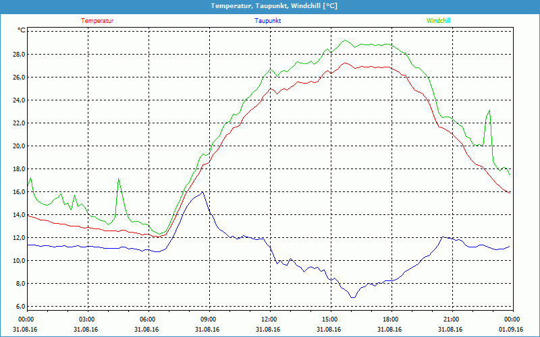Select the 21:00 time axis marker

[x=451, y=319]
